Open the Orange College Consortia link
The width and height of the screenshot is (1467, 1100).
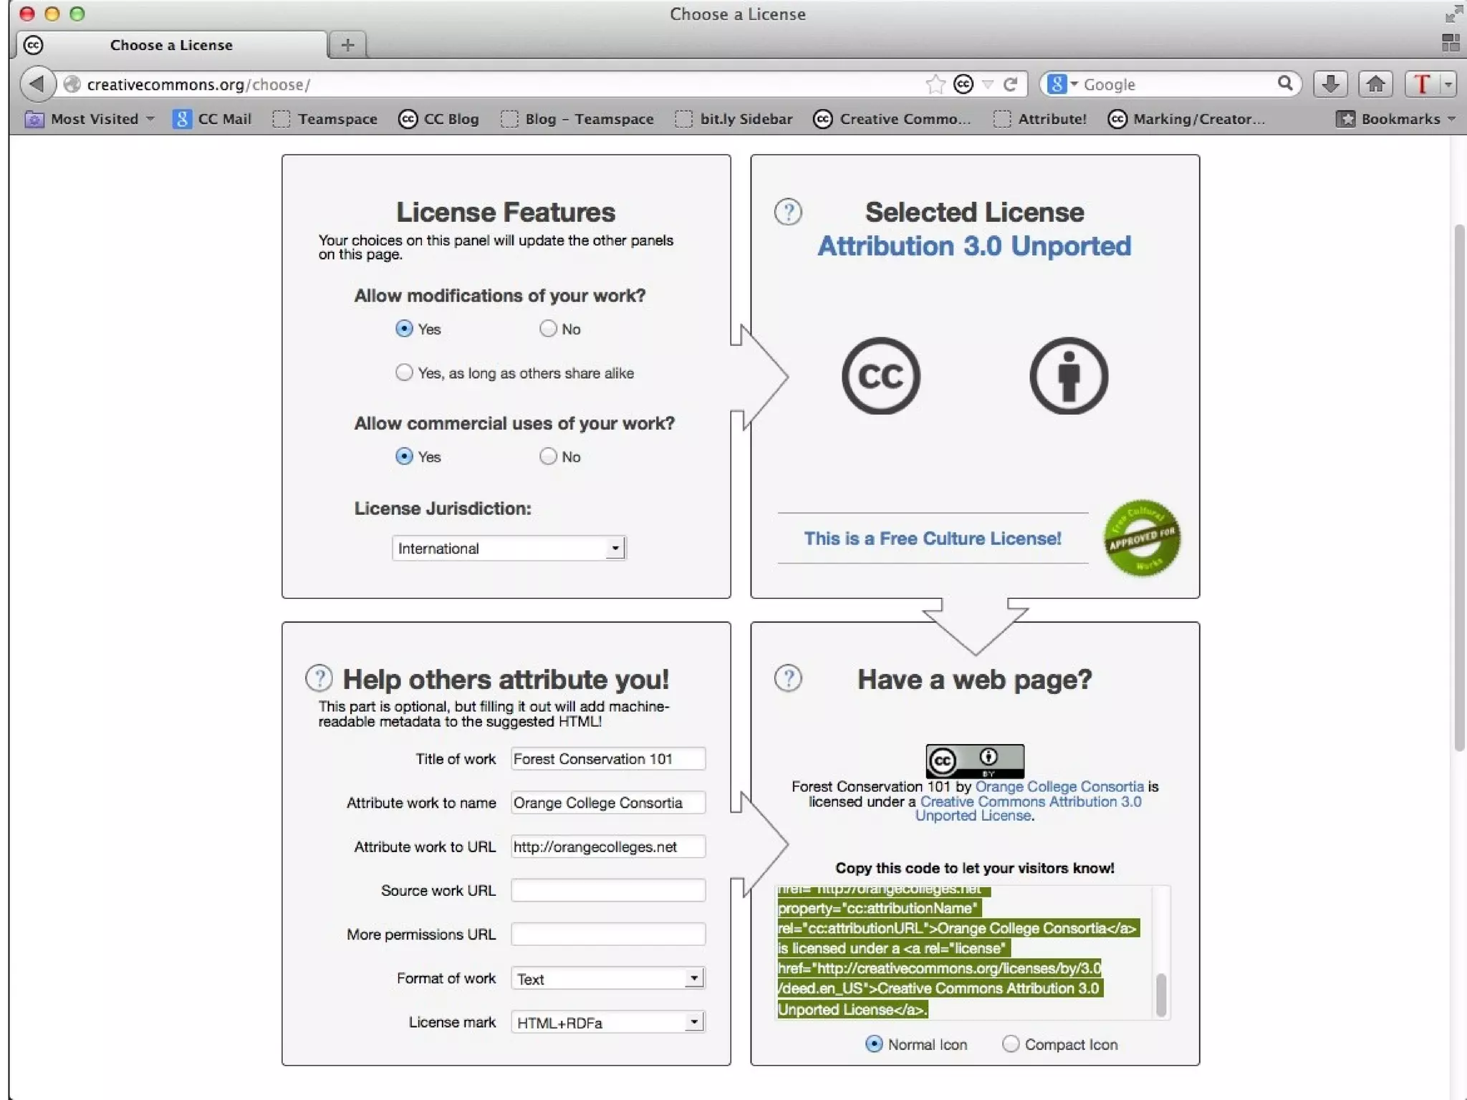[x=1059, y=786]
